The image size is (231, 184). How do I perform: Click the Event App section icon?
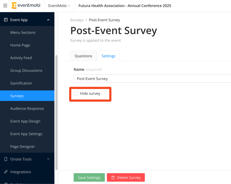tap(6, 20)
